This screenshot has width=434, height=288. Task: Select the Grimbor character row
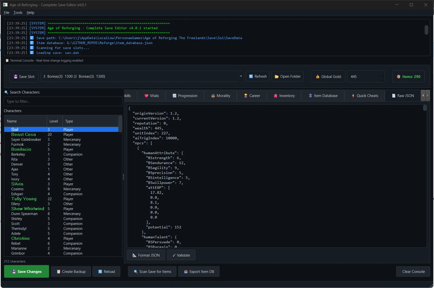pyautogui.click(x=61, y=253)
